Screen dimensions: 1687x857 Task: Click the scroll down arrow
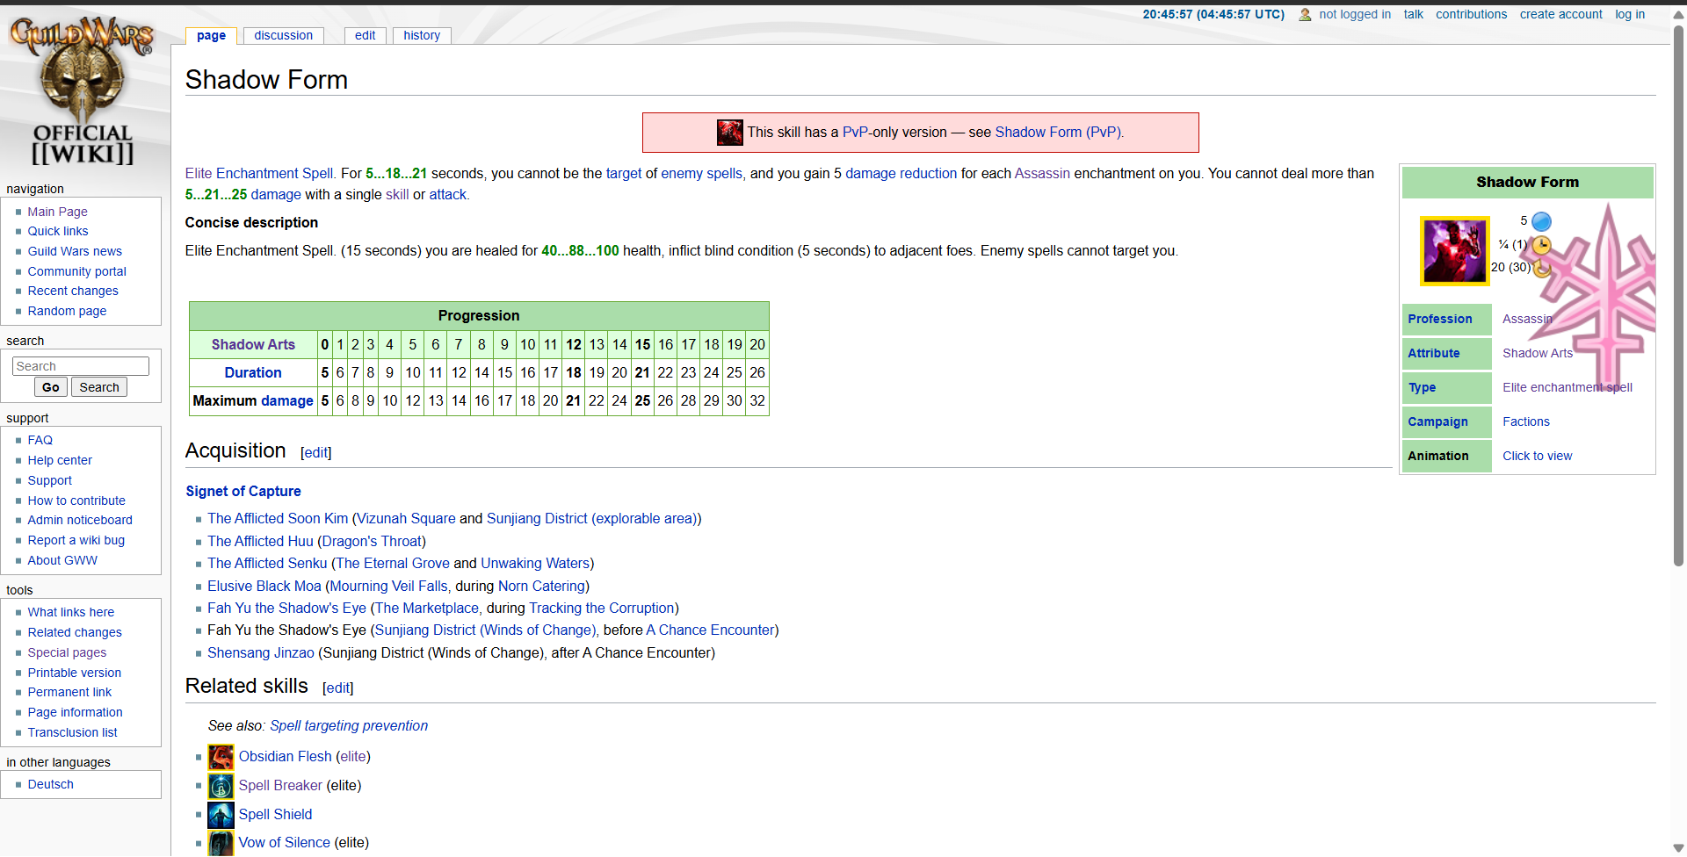1678,848
